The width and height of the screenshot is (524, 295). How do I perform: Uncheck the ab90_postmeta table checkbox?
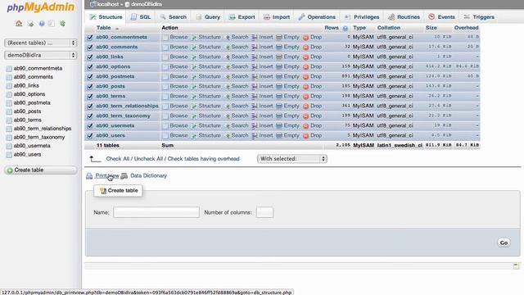coord(90,77)
